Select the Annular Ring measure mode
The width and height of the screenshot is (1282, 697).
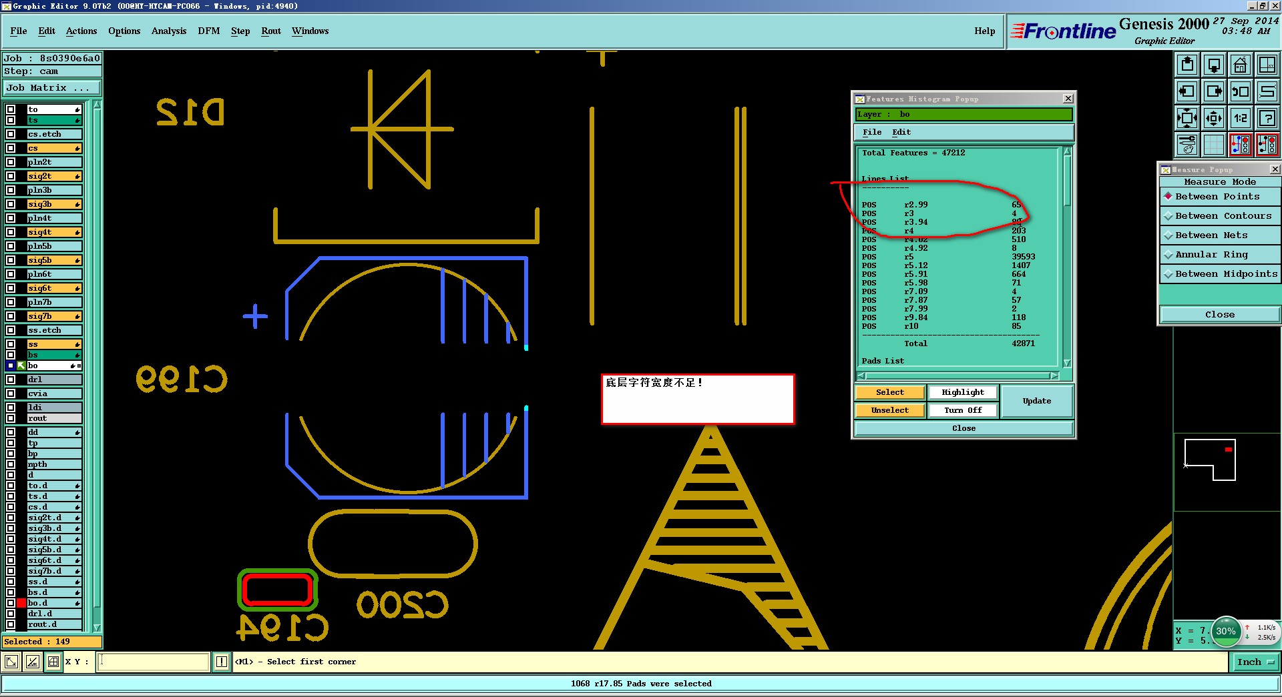click(x=1220, y=254)
